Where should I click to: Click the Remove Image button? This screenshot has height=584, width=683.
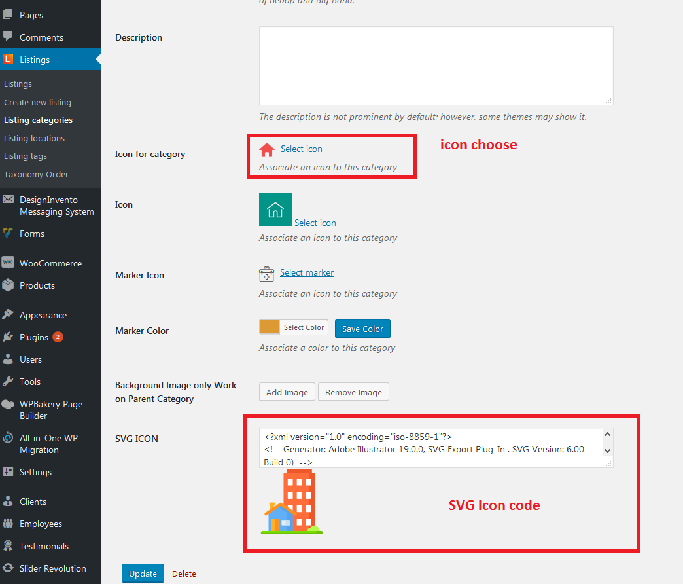pos(353,392)
